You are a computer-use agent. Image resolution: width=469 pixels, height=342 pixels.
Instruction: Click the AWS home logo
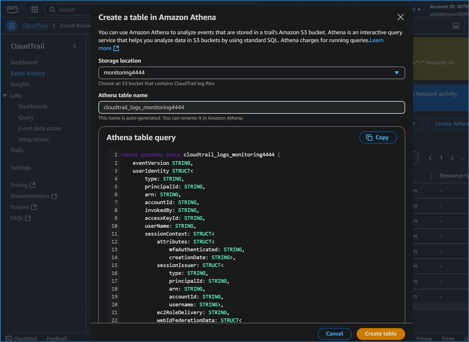[12, 9]
